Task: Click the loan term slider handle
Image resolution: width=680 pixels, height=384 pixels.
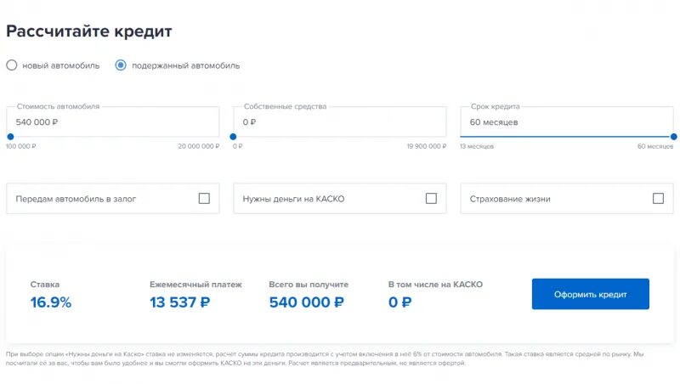Action: point(673,137)
